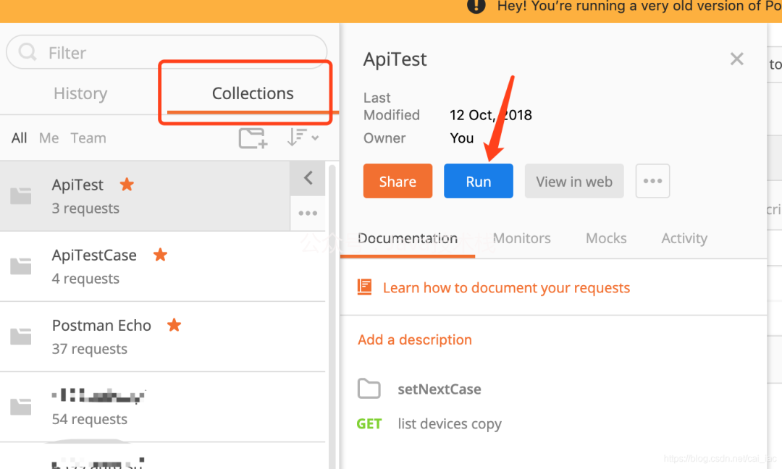Open the ApiTest collection options ellipsis
Image resolution: width=782 pixels, height=469 pixels.
coord(308,214)
